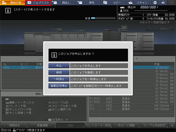Click the ジョブリスト tab list icon
Image resolution: width=176 pixels, height=132 pixels.
(x=29, y=3)
